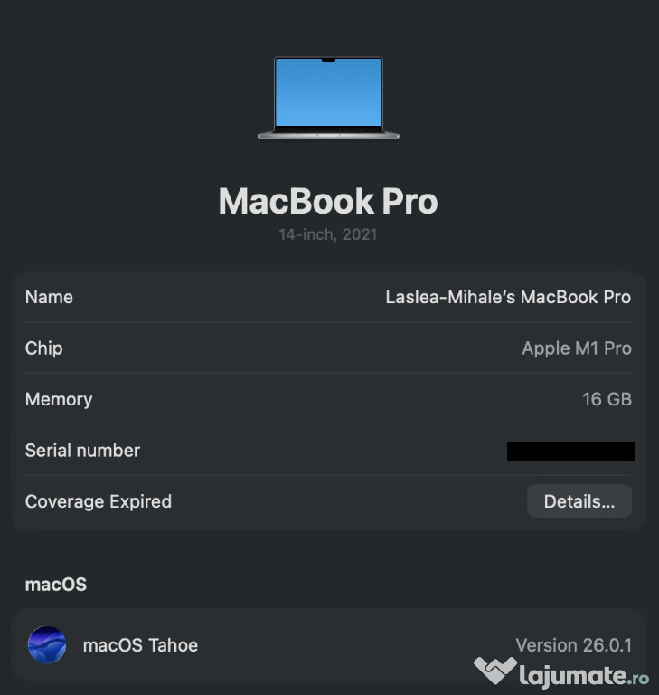The width and height of the screenshot is (659, 695).
Task: Click the MacBook Pro laptop image
Action: (328, 99)
